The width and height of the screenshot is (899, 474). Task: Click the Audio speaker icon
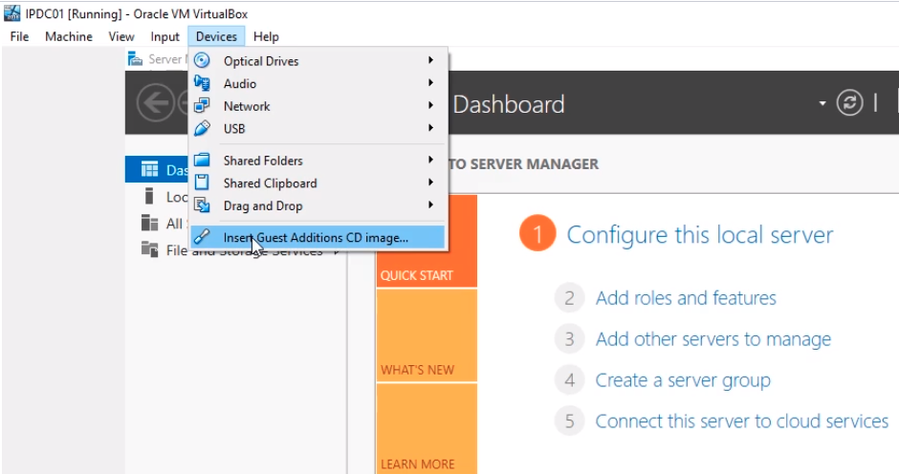click(x=202, y=83)
